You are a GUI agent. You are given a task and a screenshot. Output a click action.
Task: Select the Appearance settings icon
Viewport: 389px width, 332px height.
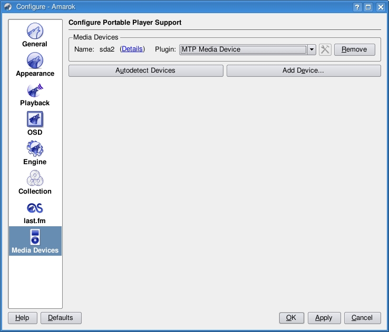pyautogui.click(x=35, y=64)
